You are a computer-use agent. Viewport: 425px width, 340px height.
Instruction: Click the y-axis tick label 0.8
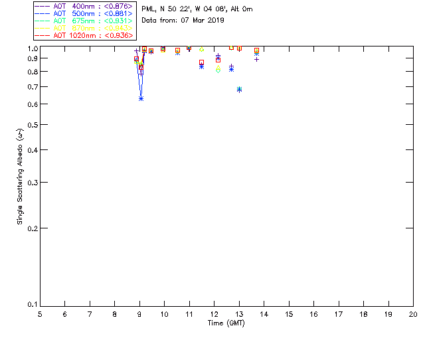coord(33,72)
